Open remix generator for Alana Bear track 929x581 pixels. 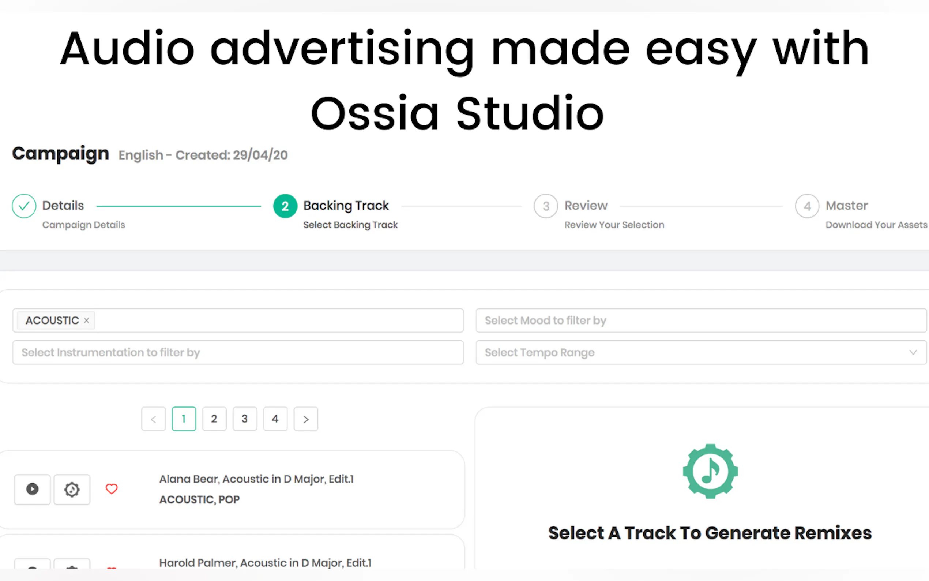pos(72,489)
